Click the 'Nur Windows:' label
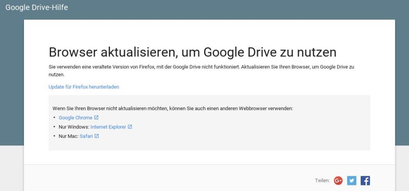Image resolution: width=409 pixels, height=191 pixels. pos(74,127)
